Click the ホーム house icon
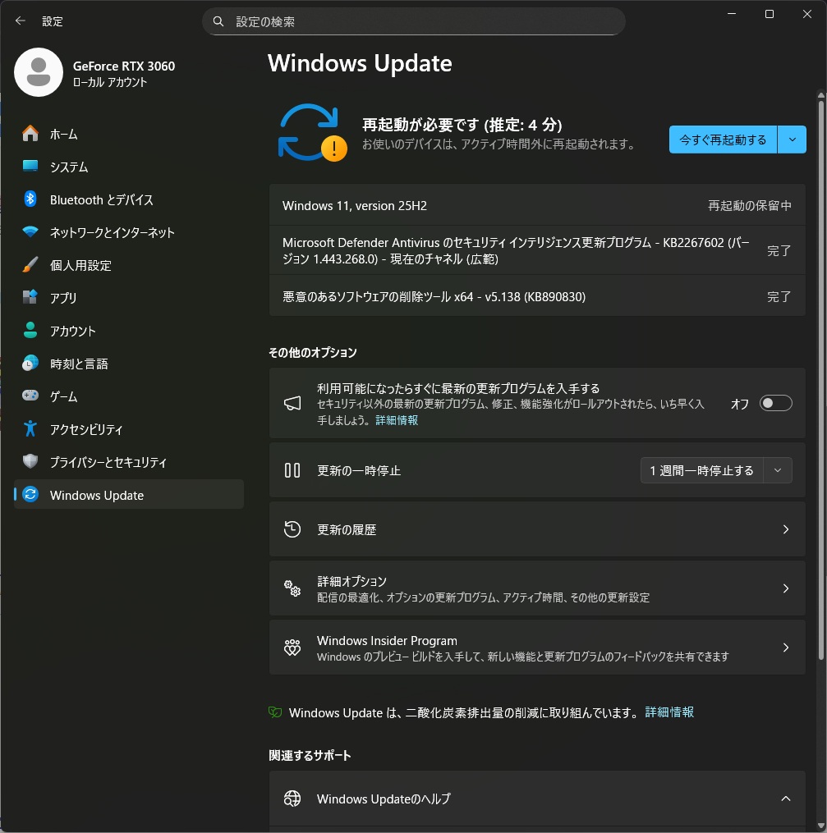The width and height of the screenshot is (827, 833). [30, 133]
